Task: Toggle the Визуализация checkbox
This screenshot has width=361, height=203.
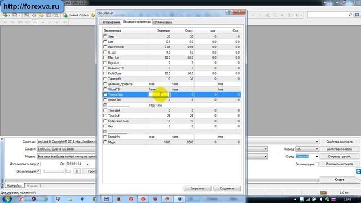Action: (x=38, y=171)
